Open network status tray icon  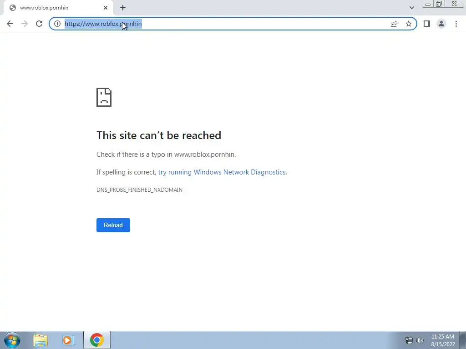pyautogui.click(x=409, y=340)
